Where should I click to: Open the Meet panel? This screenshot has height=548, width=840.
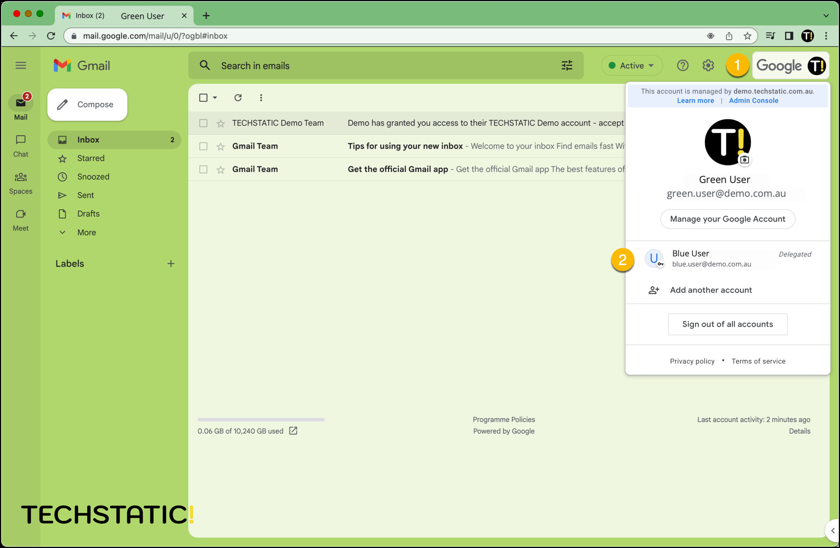(20, 219)
